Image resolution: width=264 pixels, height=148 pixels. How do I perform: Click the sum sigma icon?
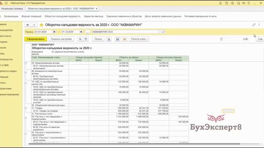(x=222, y=39)
